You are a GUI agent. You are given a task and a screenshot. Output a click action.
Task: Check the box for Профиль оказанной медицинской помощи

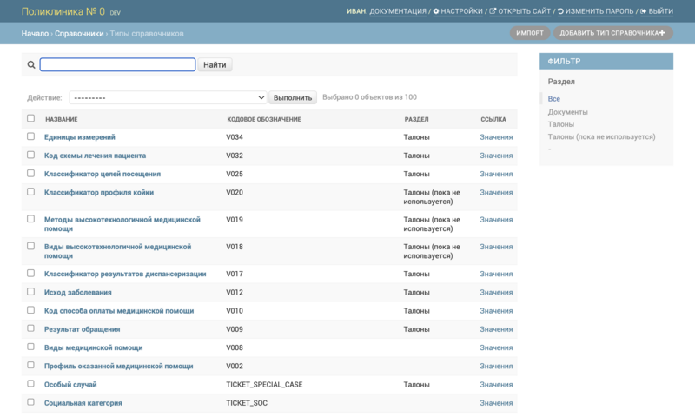point(30,365)
